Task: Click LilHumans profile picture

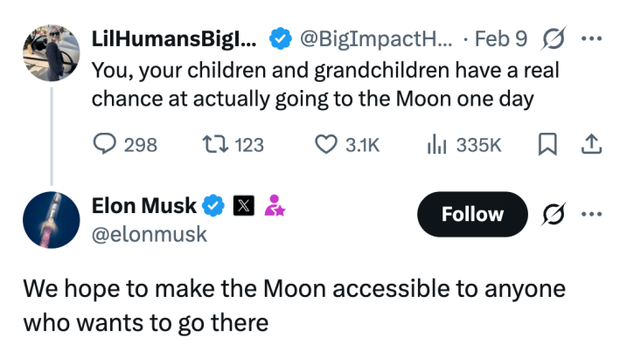Action: click(52, 52)
